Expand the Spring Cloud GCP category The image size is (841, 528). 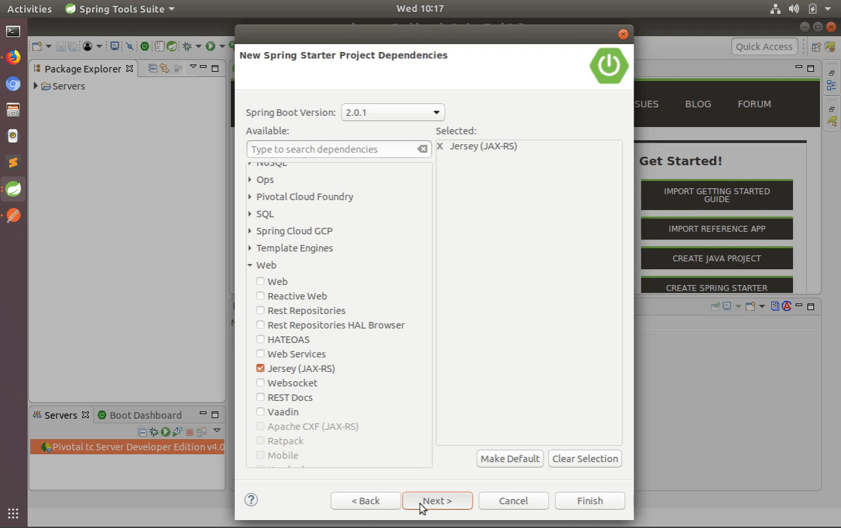click(250, 230)
